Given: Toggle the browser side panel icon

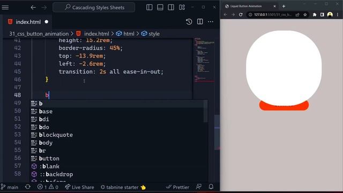Looking at the screenshot, I should pyautogui.click(x=322, y=14).
